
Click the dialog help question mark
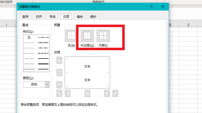151,7
